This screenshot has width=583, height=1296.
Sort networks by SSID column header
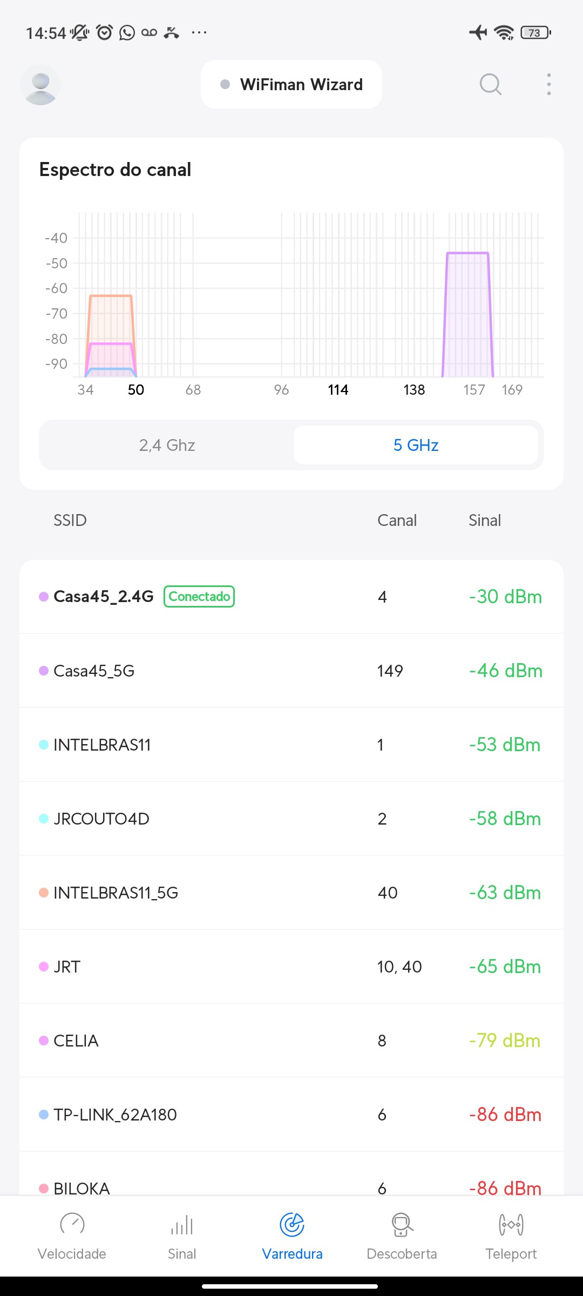(70, 521)
